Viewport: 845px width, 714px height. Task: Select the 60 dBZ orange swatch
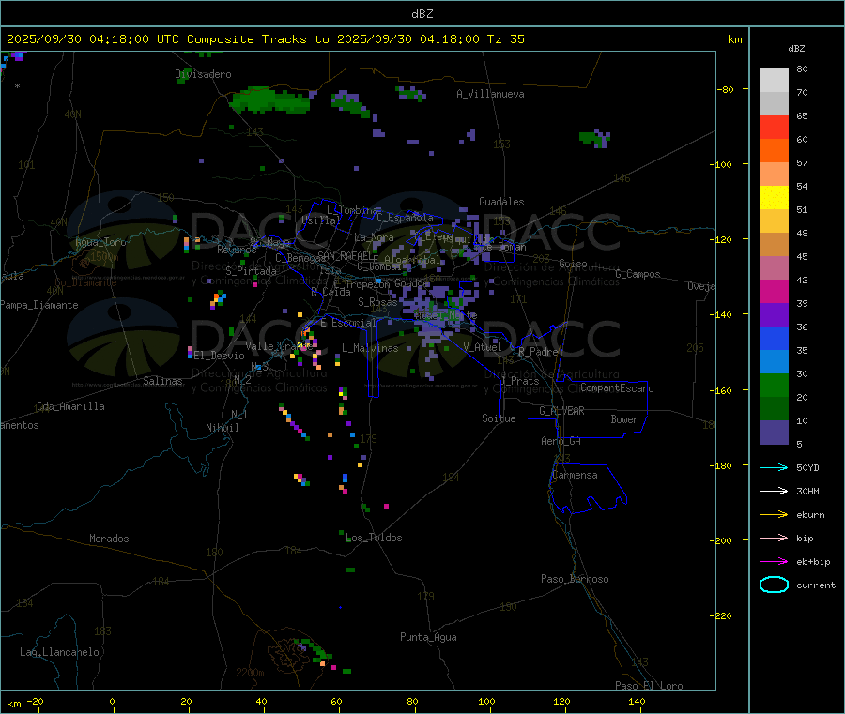point(774,151)
